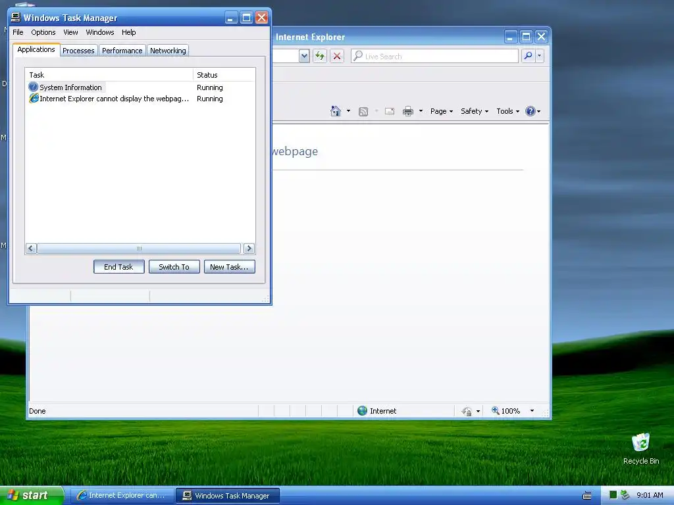
Task: Click the System Information task icon
Action: point(33,87)
